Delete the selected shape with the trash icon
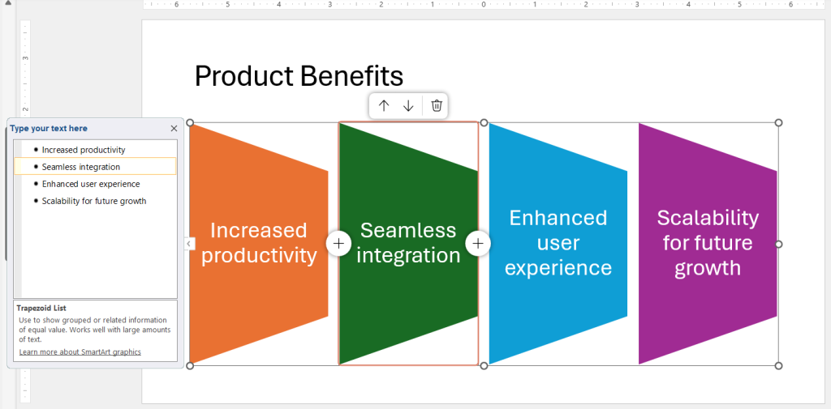831x409 pixels. 436,105
